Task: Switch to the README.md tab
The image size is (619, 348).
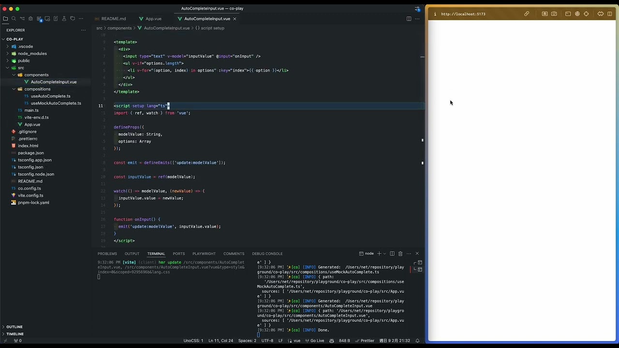Action: (114, 19)
